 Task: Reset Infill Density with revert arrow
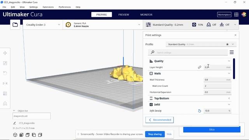click(200, 111)
